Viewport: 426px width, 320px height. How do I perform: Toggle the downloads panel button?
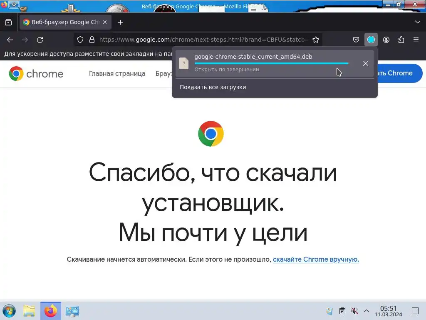[371, 40]
